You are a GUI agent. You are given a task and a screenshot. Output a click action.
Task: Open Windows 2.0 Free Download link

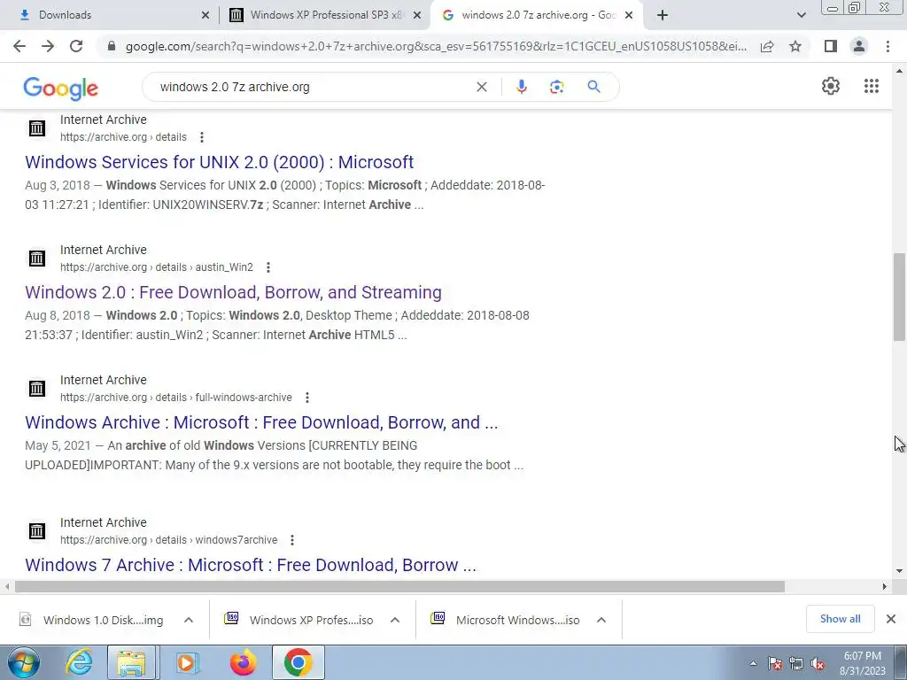233,292
